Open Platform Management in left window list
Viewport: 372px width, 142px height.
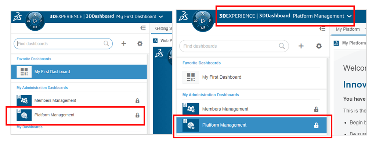point(79,115)
